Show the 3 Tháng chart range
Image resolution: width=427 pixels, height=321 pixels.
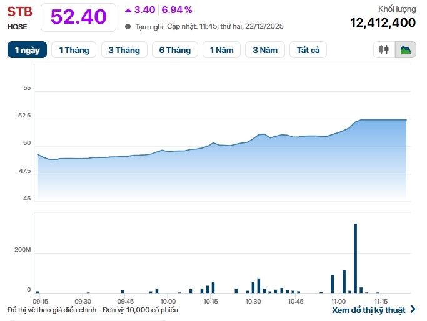124,50
